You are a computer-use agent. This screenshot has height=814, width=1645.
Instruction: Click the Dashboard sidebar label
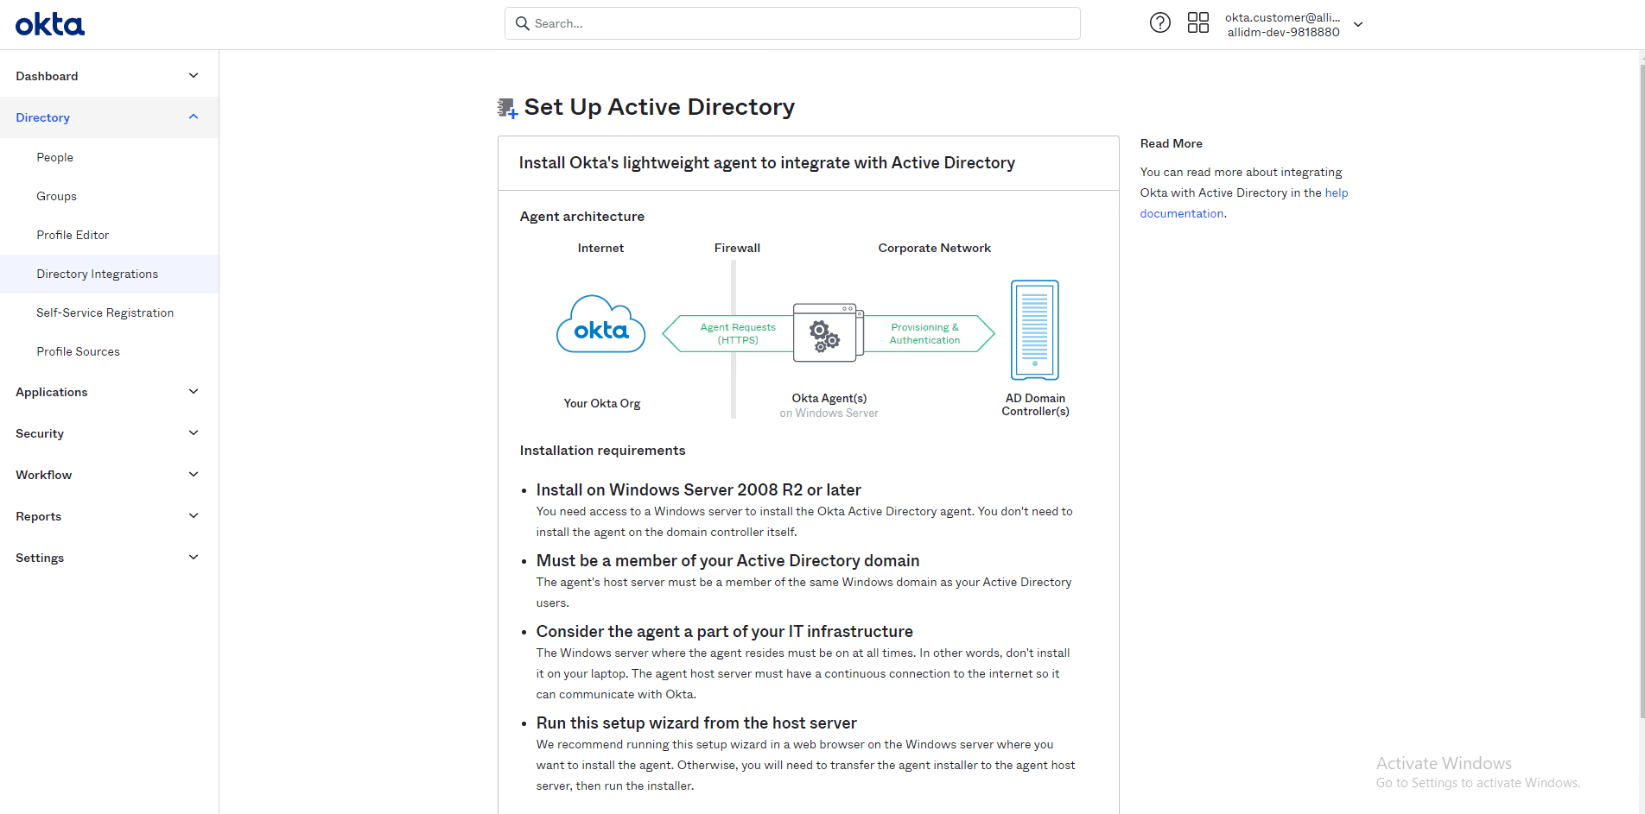coord(47,76)
